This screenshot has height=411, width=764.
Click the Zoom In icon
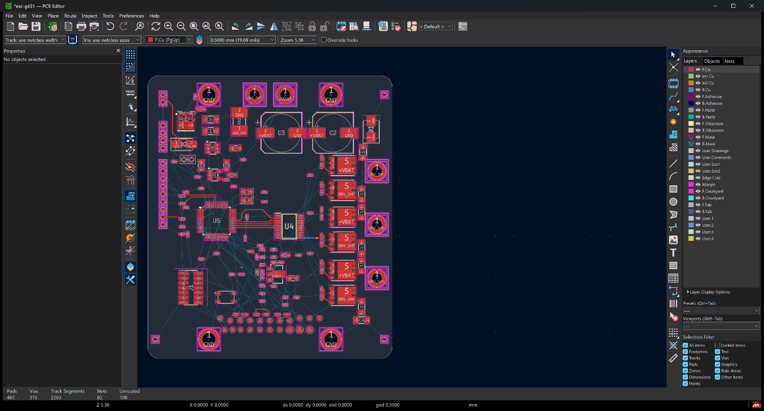pos(168,26)
